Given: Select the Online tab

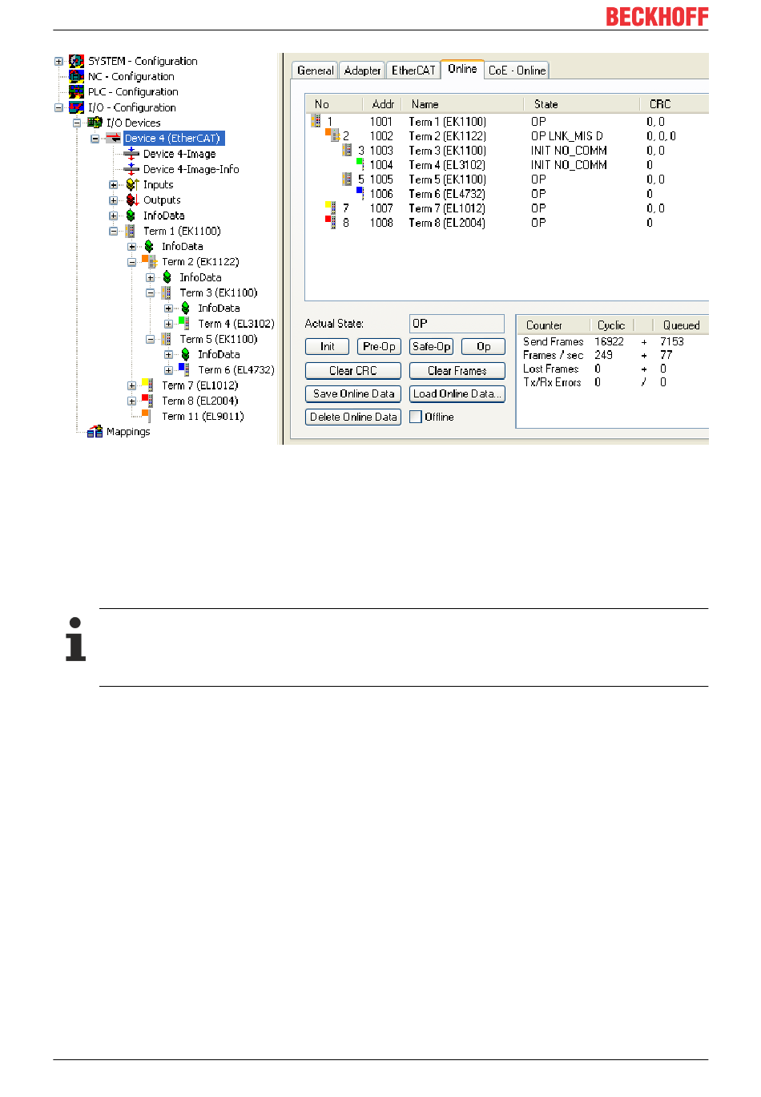Looking at the screenshot, I should [462, 69].
